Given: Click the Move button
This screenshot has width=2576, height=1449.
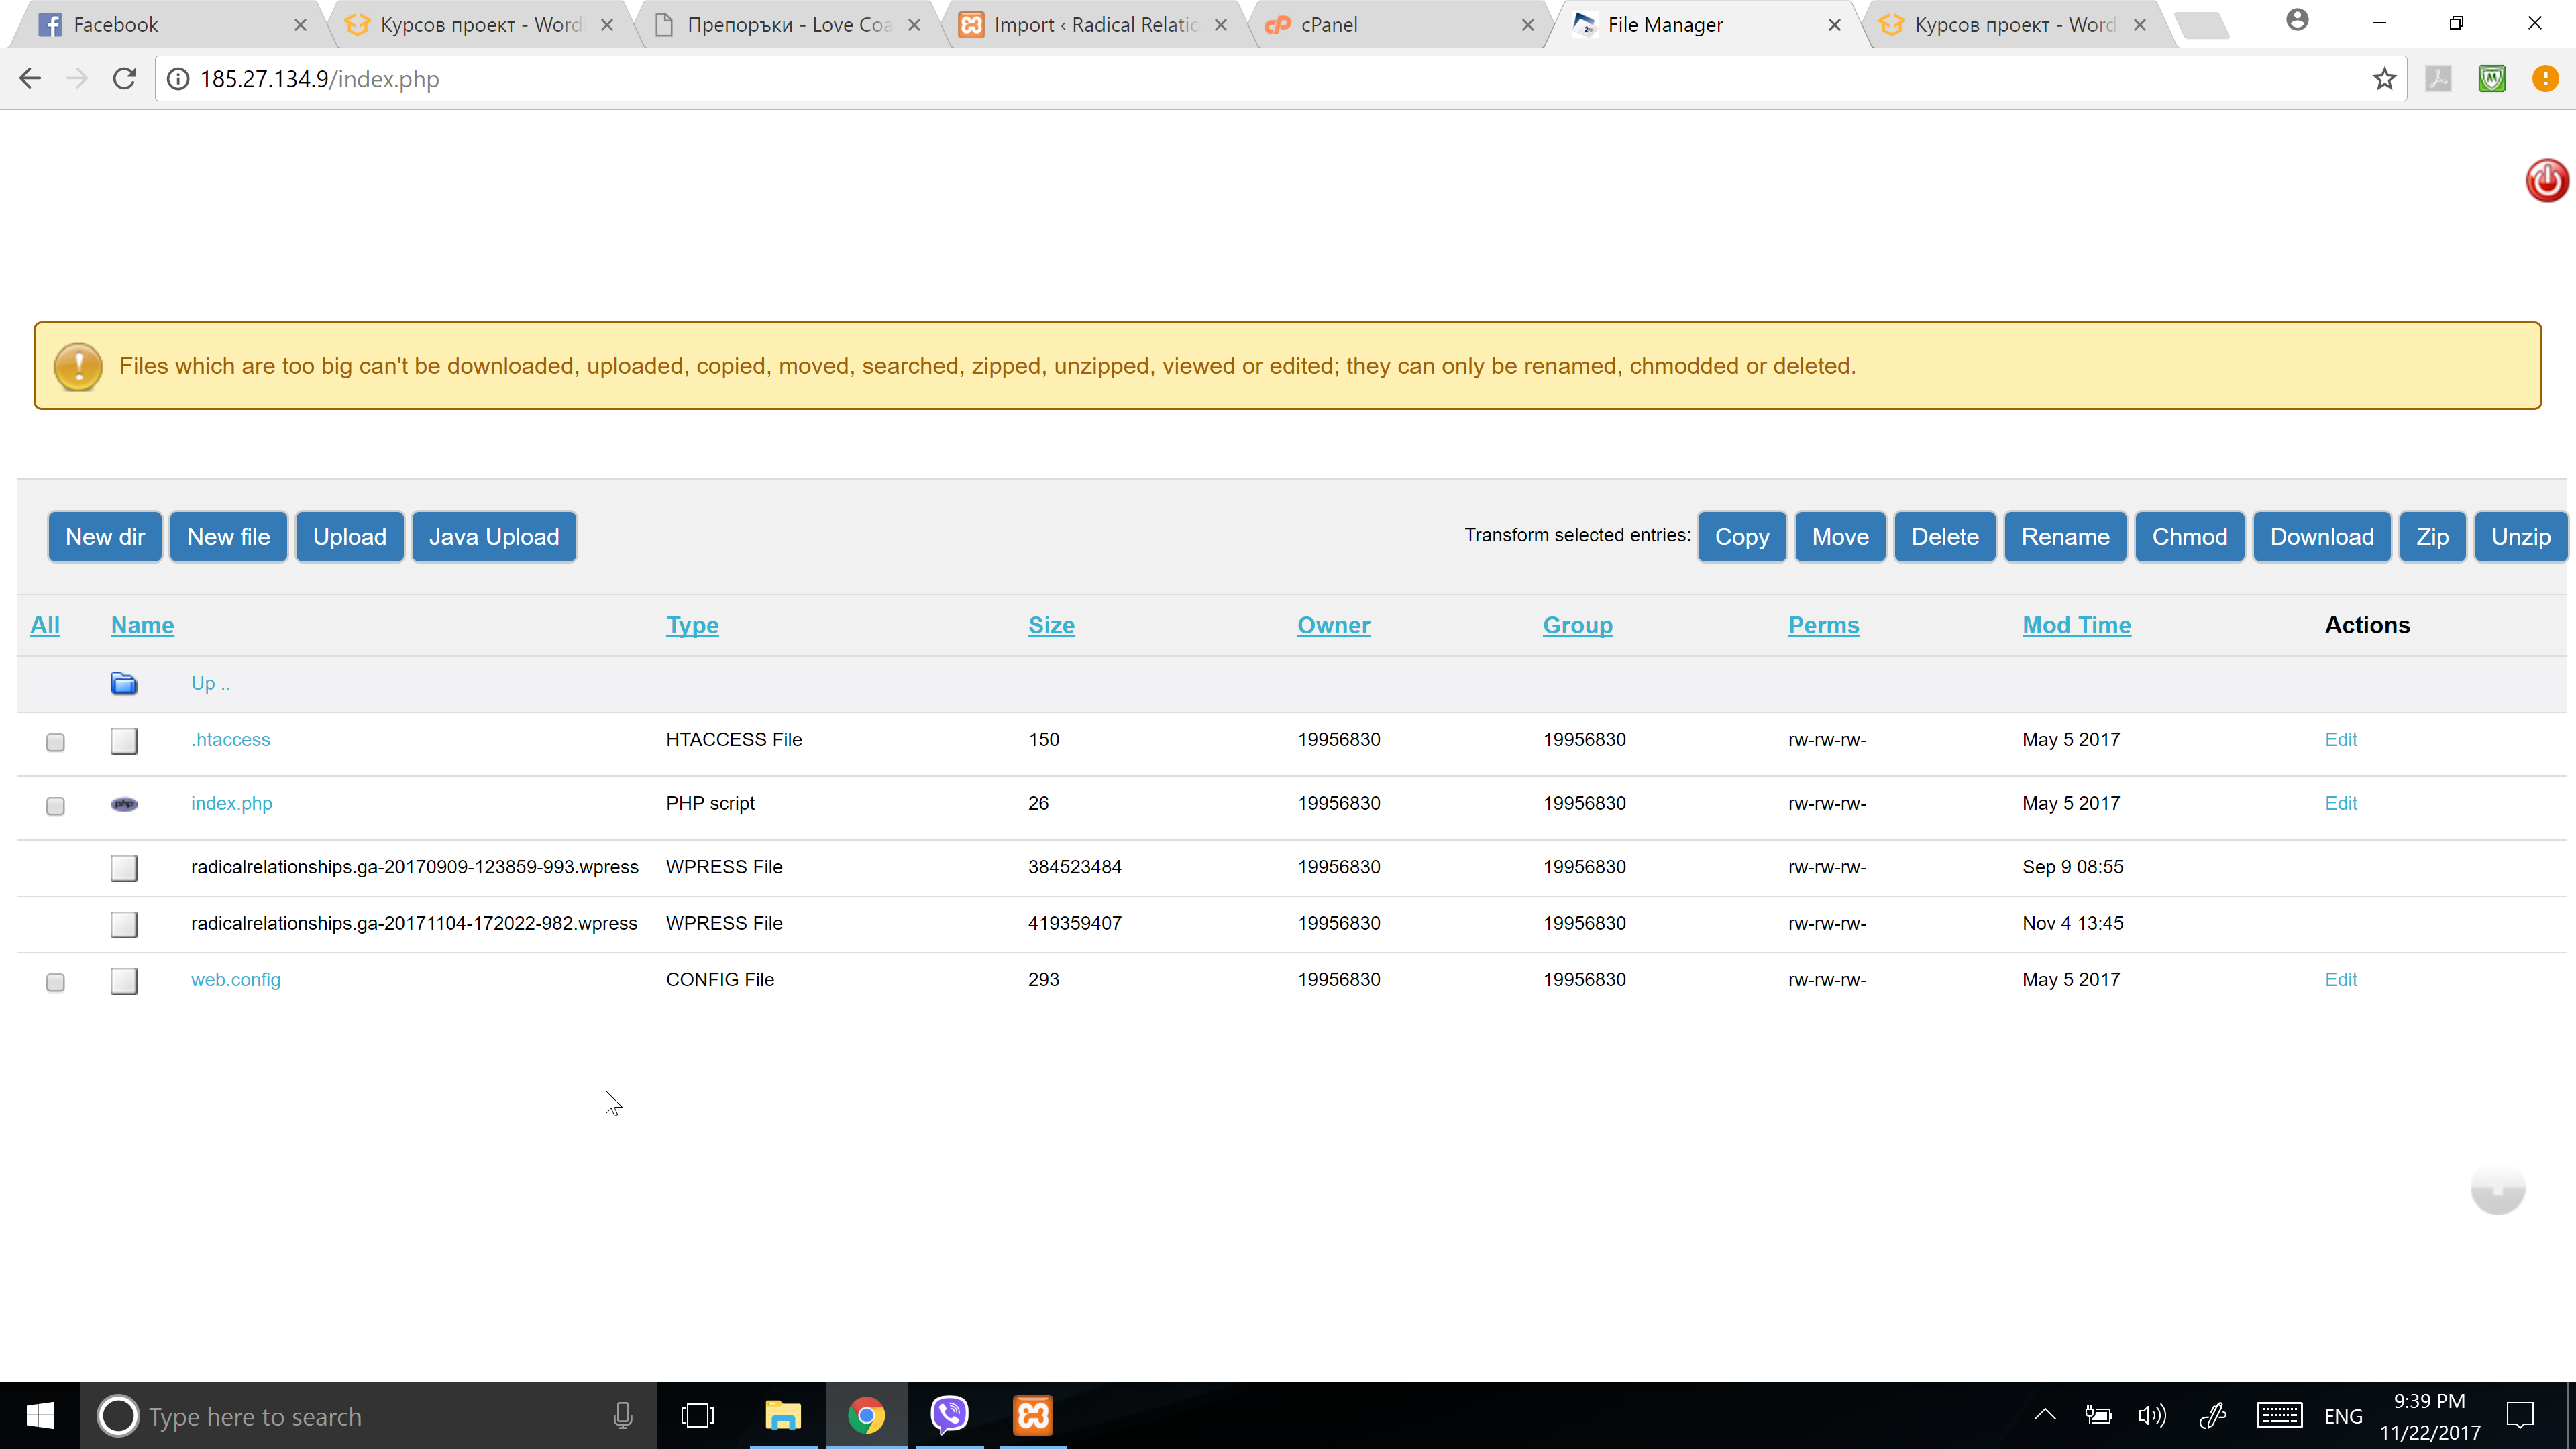Looking at the screenshot, I should (x=1840, y=537).
